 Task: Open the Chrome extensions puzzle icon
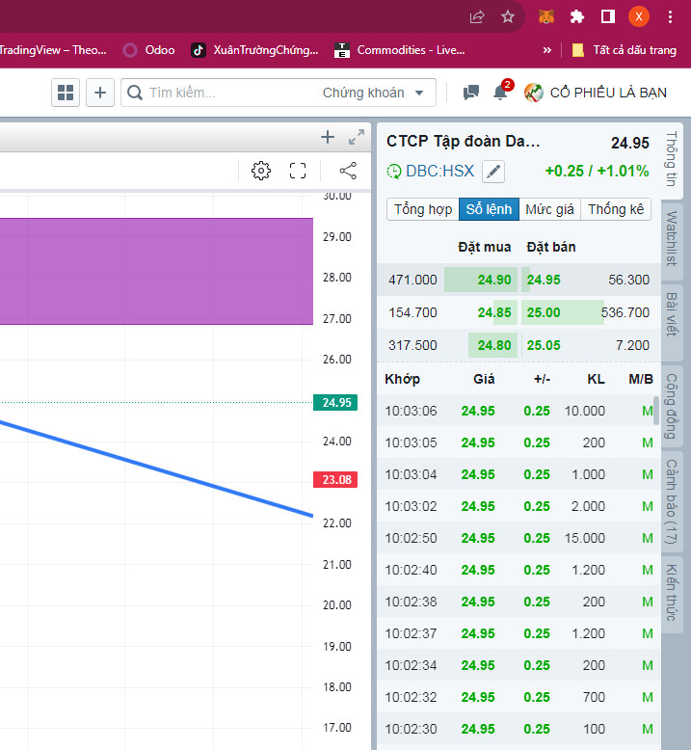coord(577,16)
